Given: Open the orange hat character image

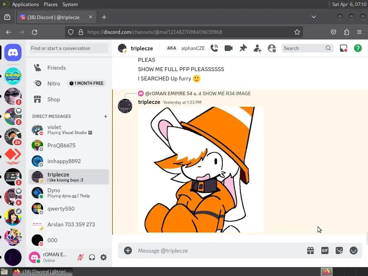Looking at the screenshot, I should pyautogui.click(x=201, y=170).
